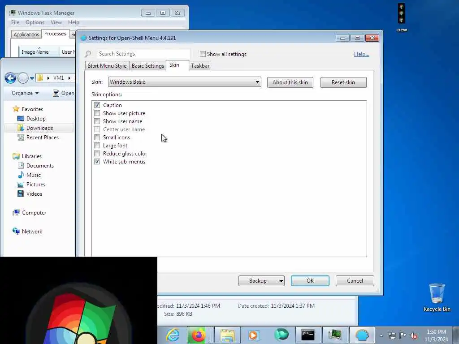Open Internet Explorer from the taskbar
The height and width of the screenshot is (344, 459).
click(x=173, y=335)
